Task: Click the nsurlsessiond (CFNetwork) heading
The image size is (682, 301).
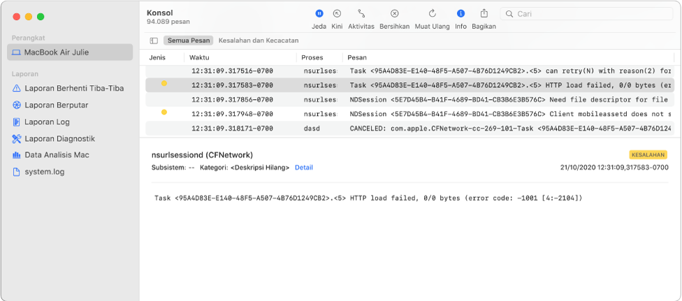Action: pos(202,155)
